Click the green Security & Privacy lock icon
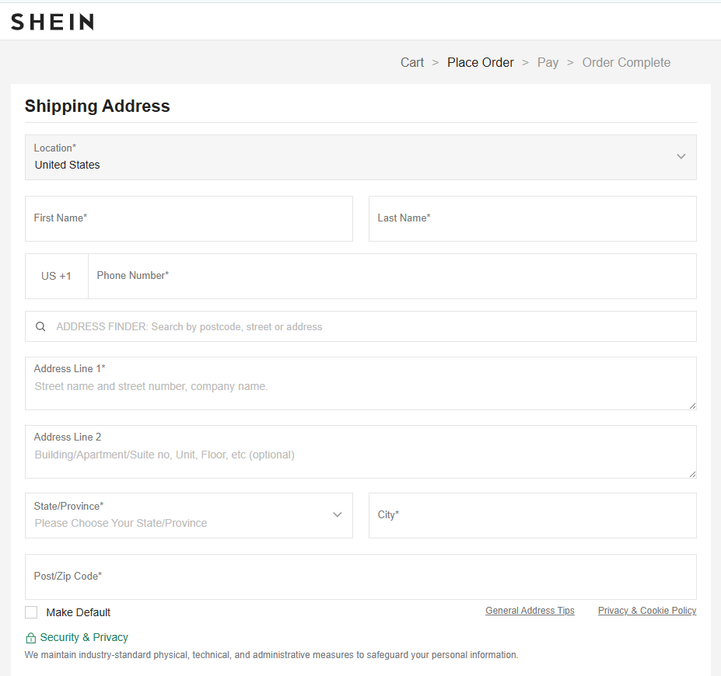The width and height of the screenshot is (721, 676). click(x=31, y=638)
